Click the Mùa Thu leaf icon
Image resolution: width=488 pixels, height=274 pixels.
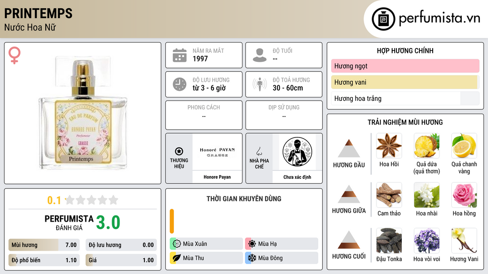click(177, 258)
